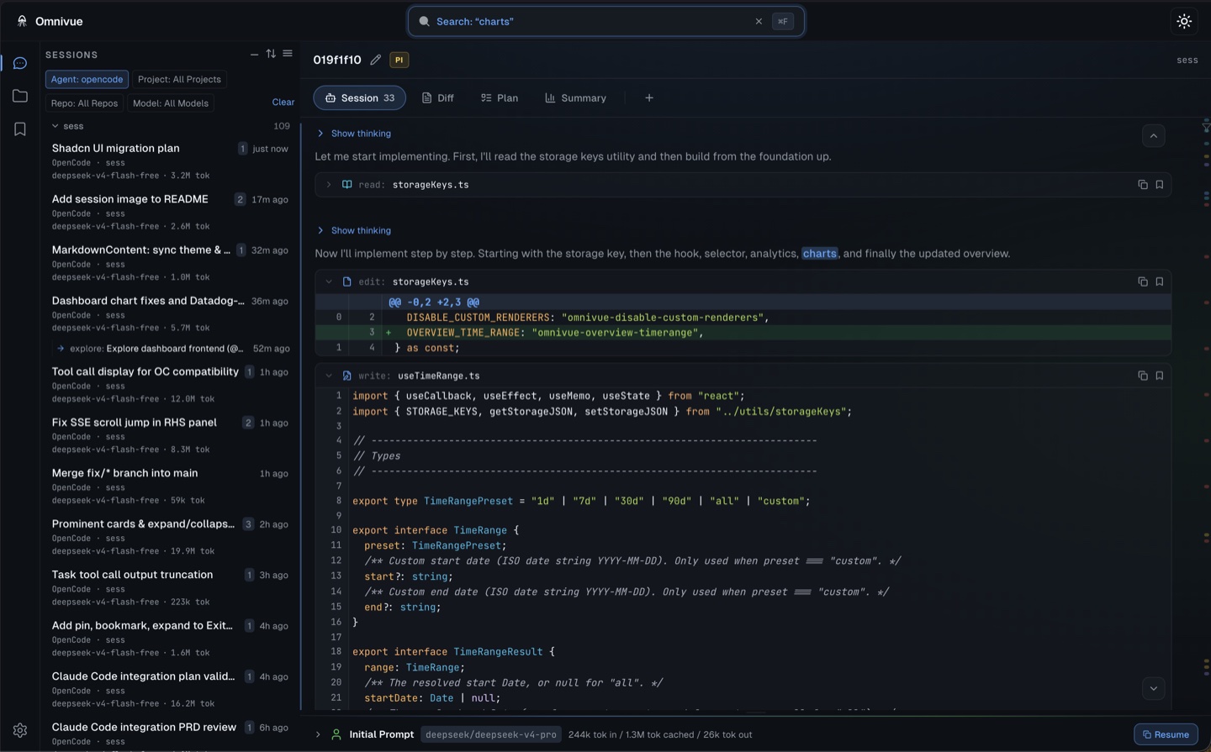This screenshot has height=752, width=1211.
Task: Switch to the Session tab
Action: [x=359, y=97]
